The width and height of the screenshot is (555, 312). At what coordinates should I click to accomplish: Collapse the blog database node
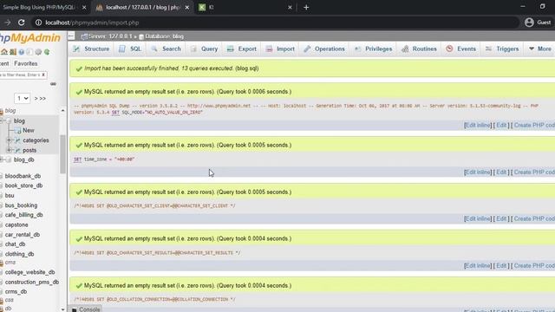[2, 121]
